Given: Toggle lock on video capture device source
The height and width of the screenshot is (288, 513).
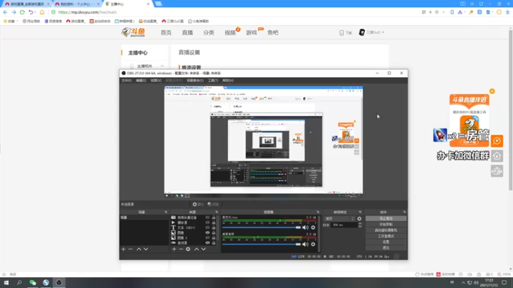Looking at the screenshot, I should [x=214, y=218].
